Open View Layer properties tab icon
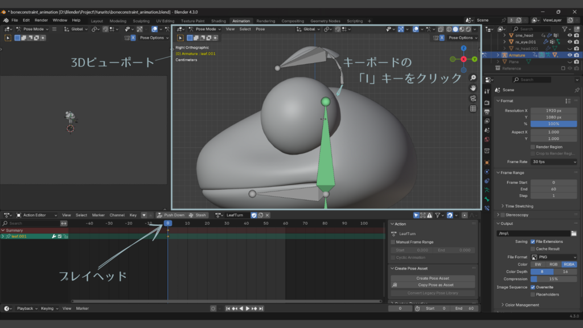This screenshot has height=328, width=583. 487,121
